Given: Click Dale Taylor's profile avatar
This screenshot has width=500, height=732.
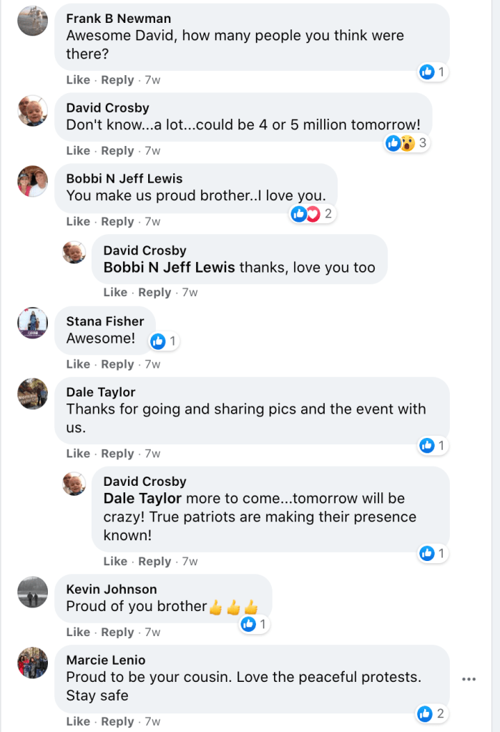Looking at the screenshot, I should tap(32, 394).
